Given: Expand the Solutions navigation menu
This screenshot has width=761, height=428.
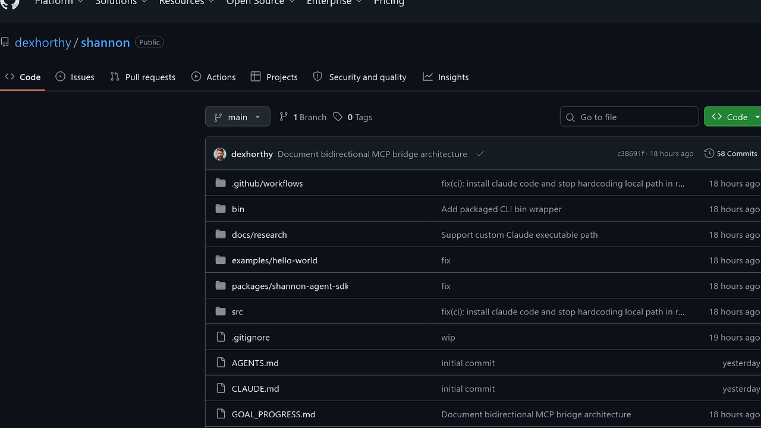Looking at the screenshot, I should coord(121,3).
